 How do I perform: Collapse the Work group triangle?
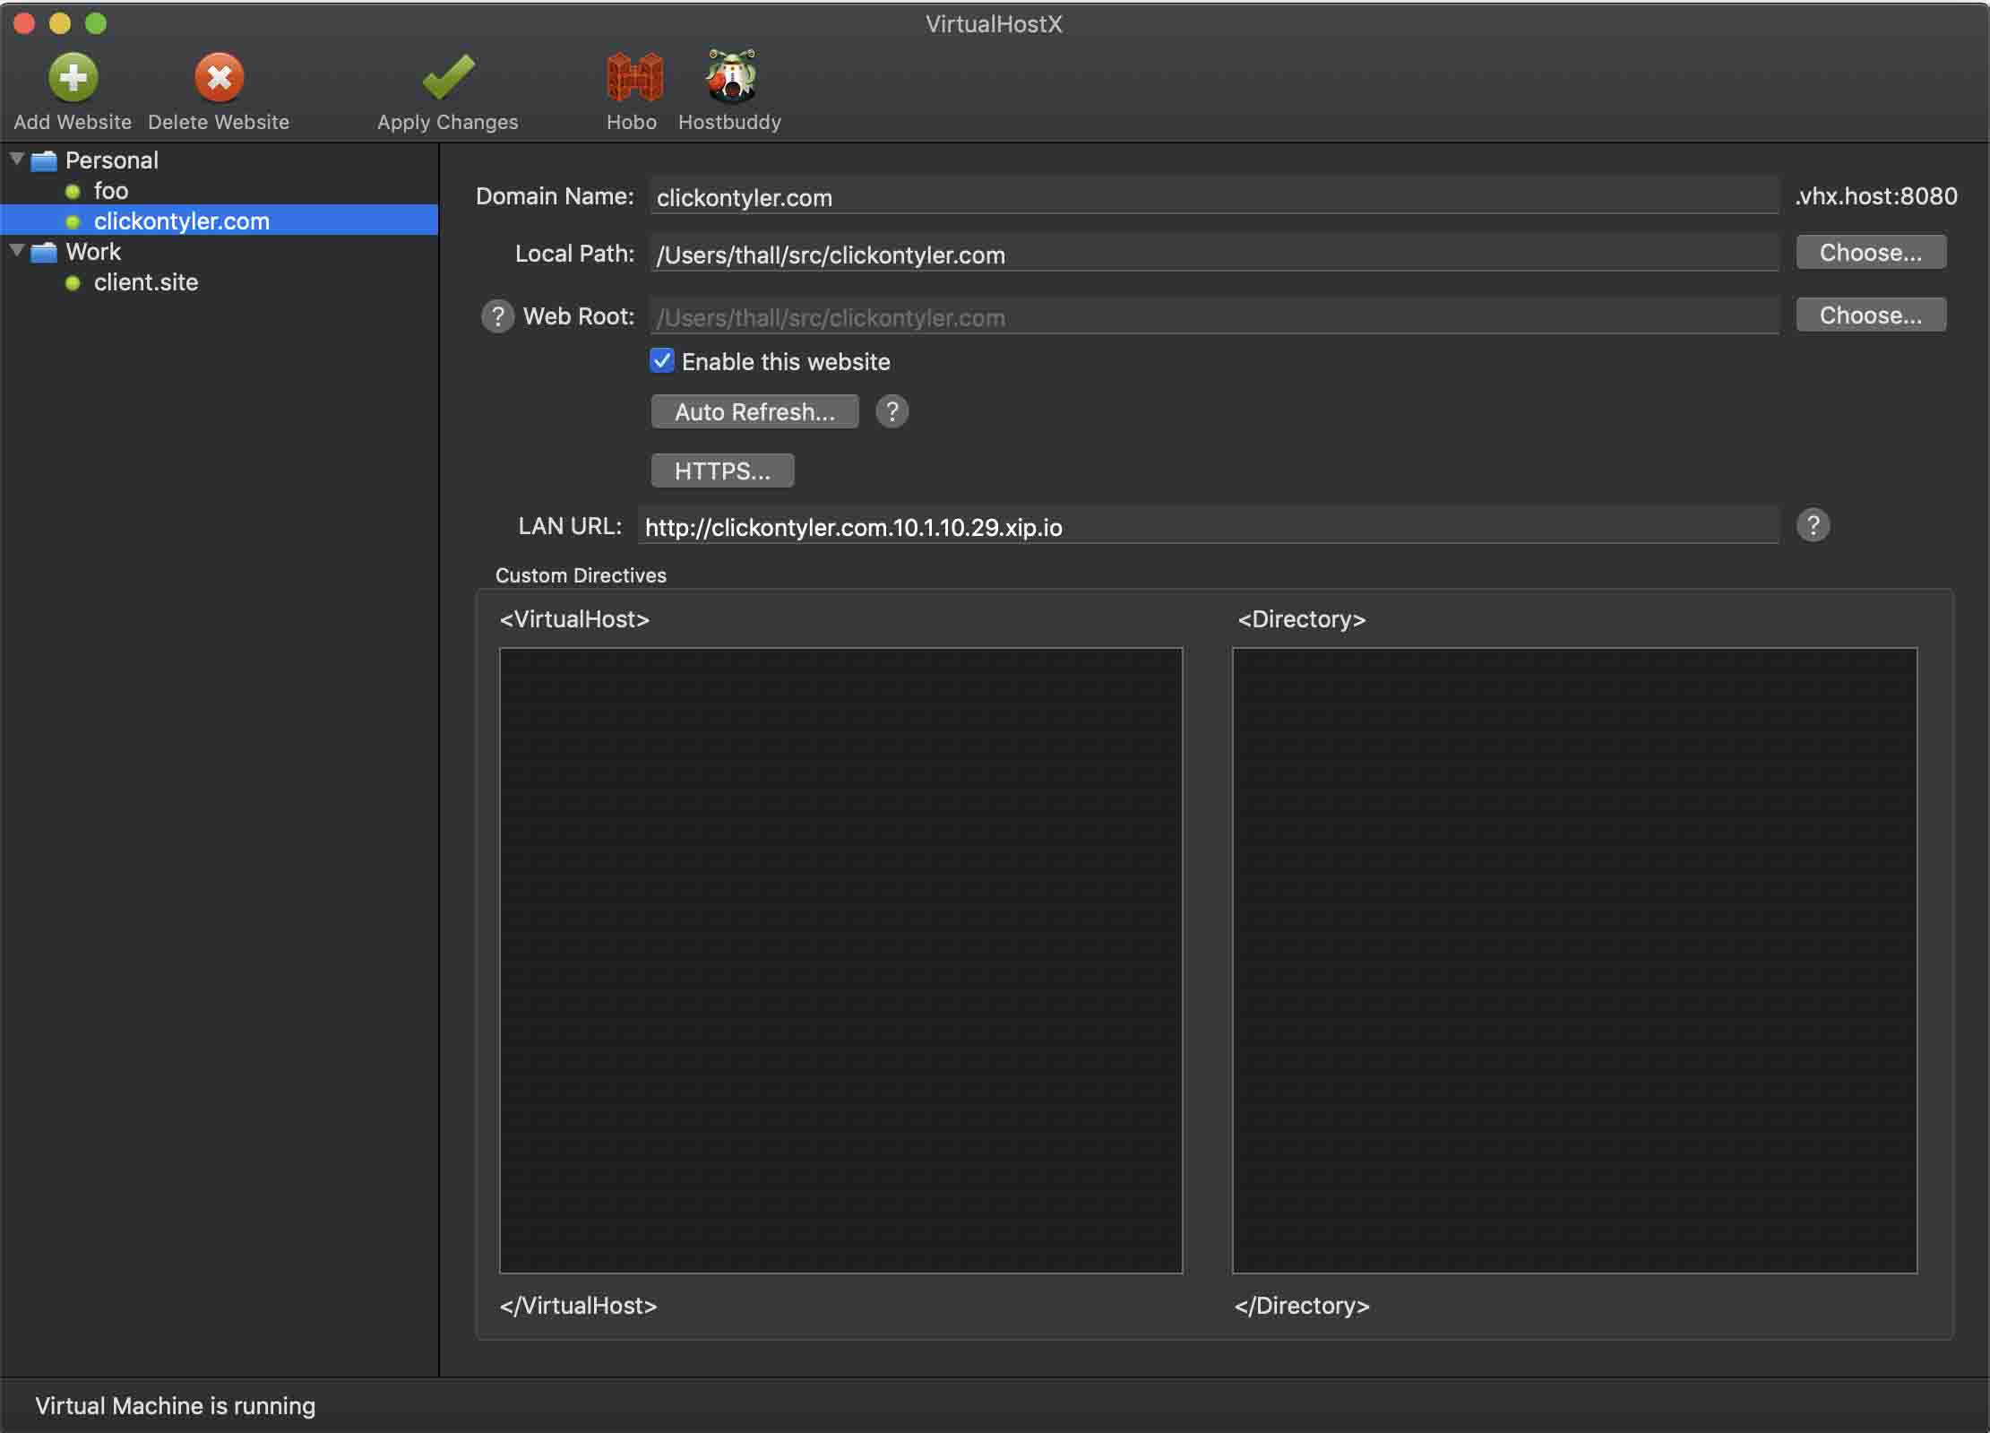(x=17, y=251)
